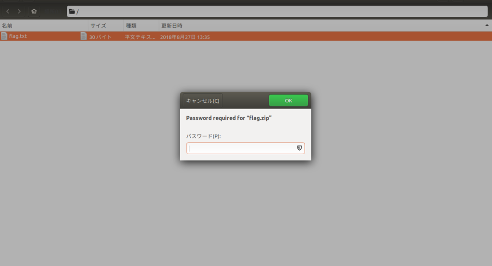Cancel the password dialog with キャンセル(C)
492x266 pixels.
click(x=203, y=101)
